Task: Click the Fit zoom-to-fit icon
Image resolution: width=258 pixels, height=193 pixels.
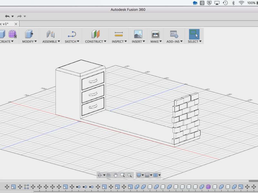Action: (130, 175)
